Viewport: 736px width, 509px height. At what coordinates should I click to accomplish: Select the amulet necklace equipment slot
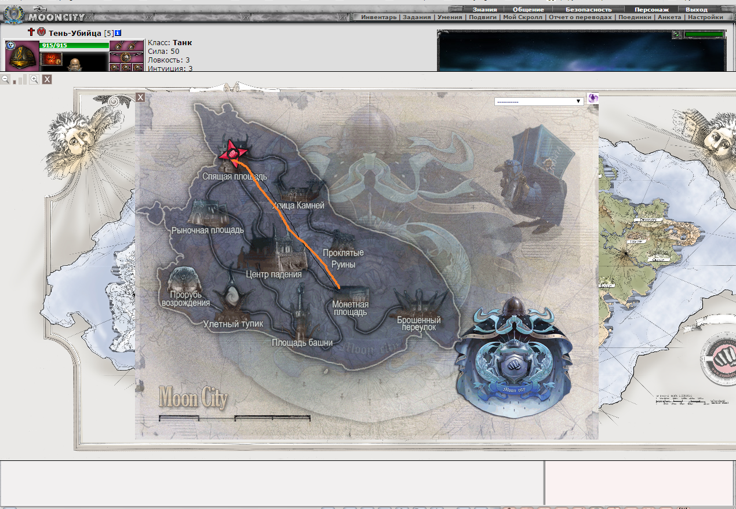[x=126, y=57]
